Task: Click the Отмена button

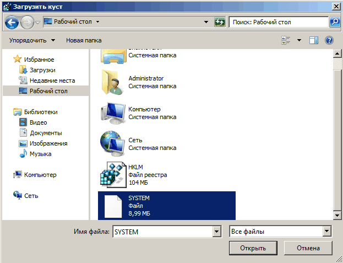Action: coord(308,248)
